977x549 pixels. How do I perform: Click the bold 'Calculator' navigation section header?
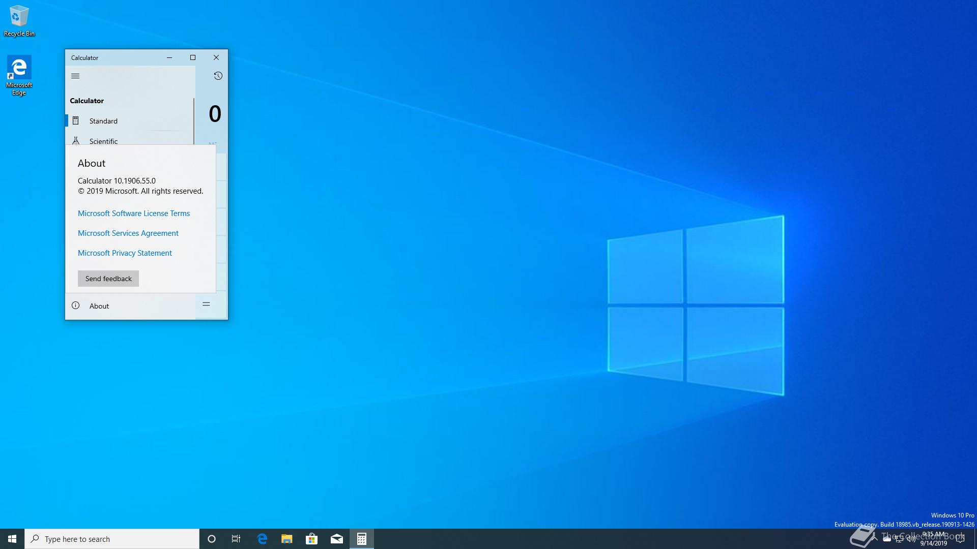[x=87, y=101]
